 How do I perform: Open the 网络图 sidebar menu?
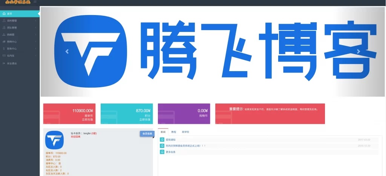[20, 35]
